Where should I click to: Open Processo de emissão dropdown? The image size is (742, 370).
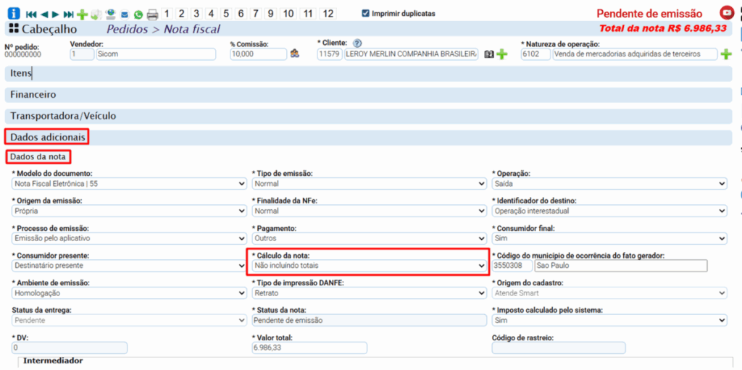pos(129,238)
